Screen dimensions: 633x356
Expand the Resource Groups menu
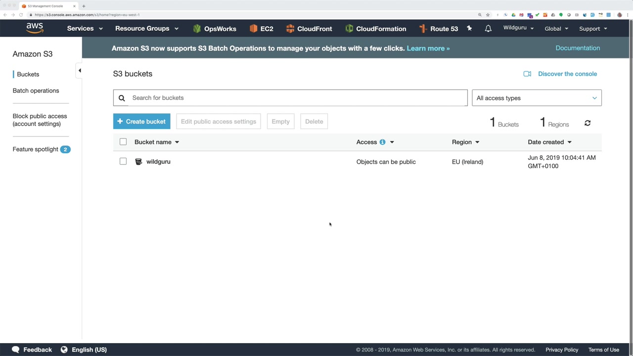click(x=147, y=29)
